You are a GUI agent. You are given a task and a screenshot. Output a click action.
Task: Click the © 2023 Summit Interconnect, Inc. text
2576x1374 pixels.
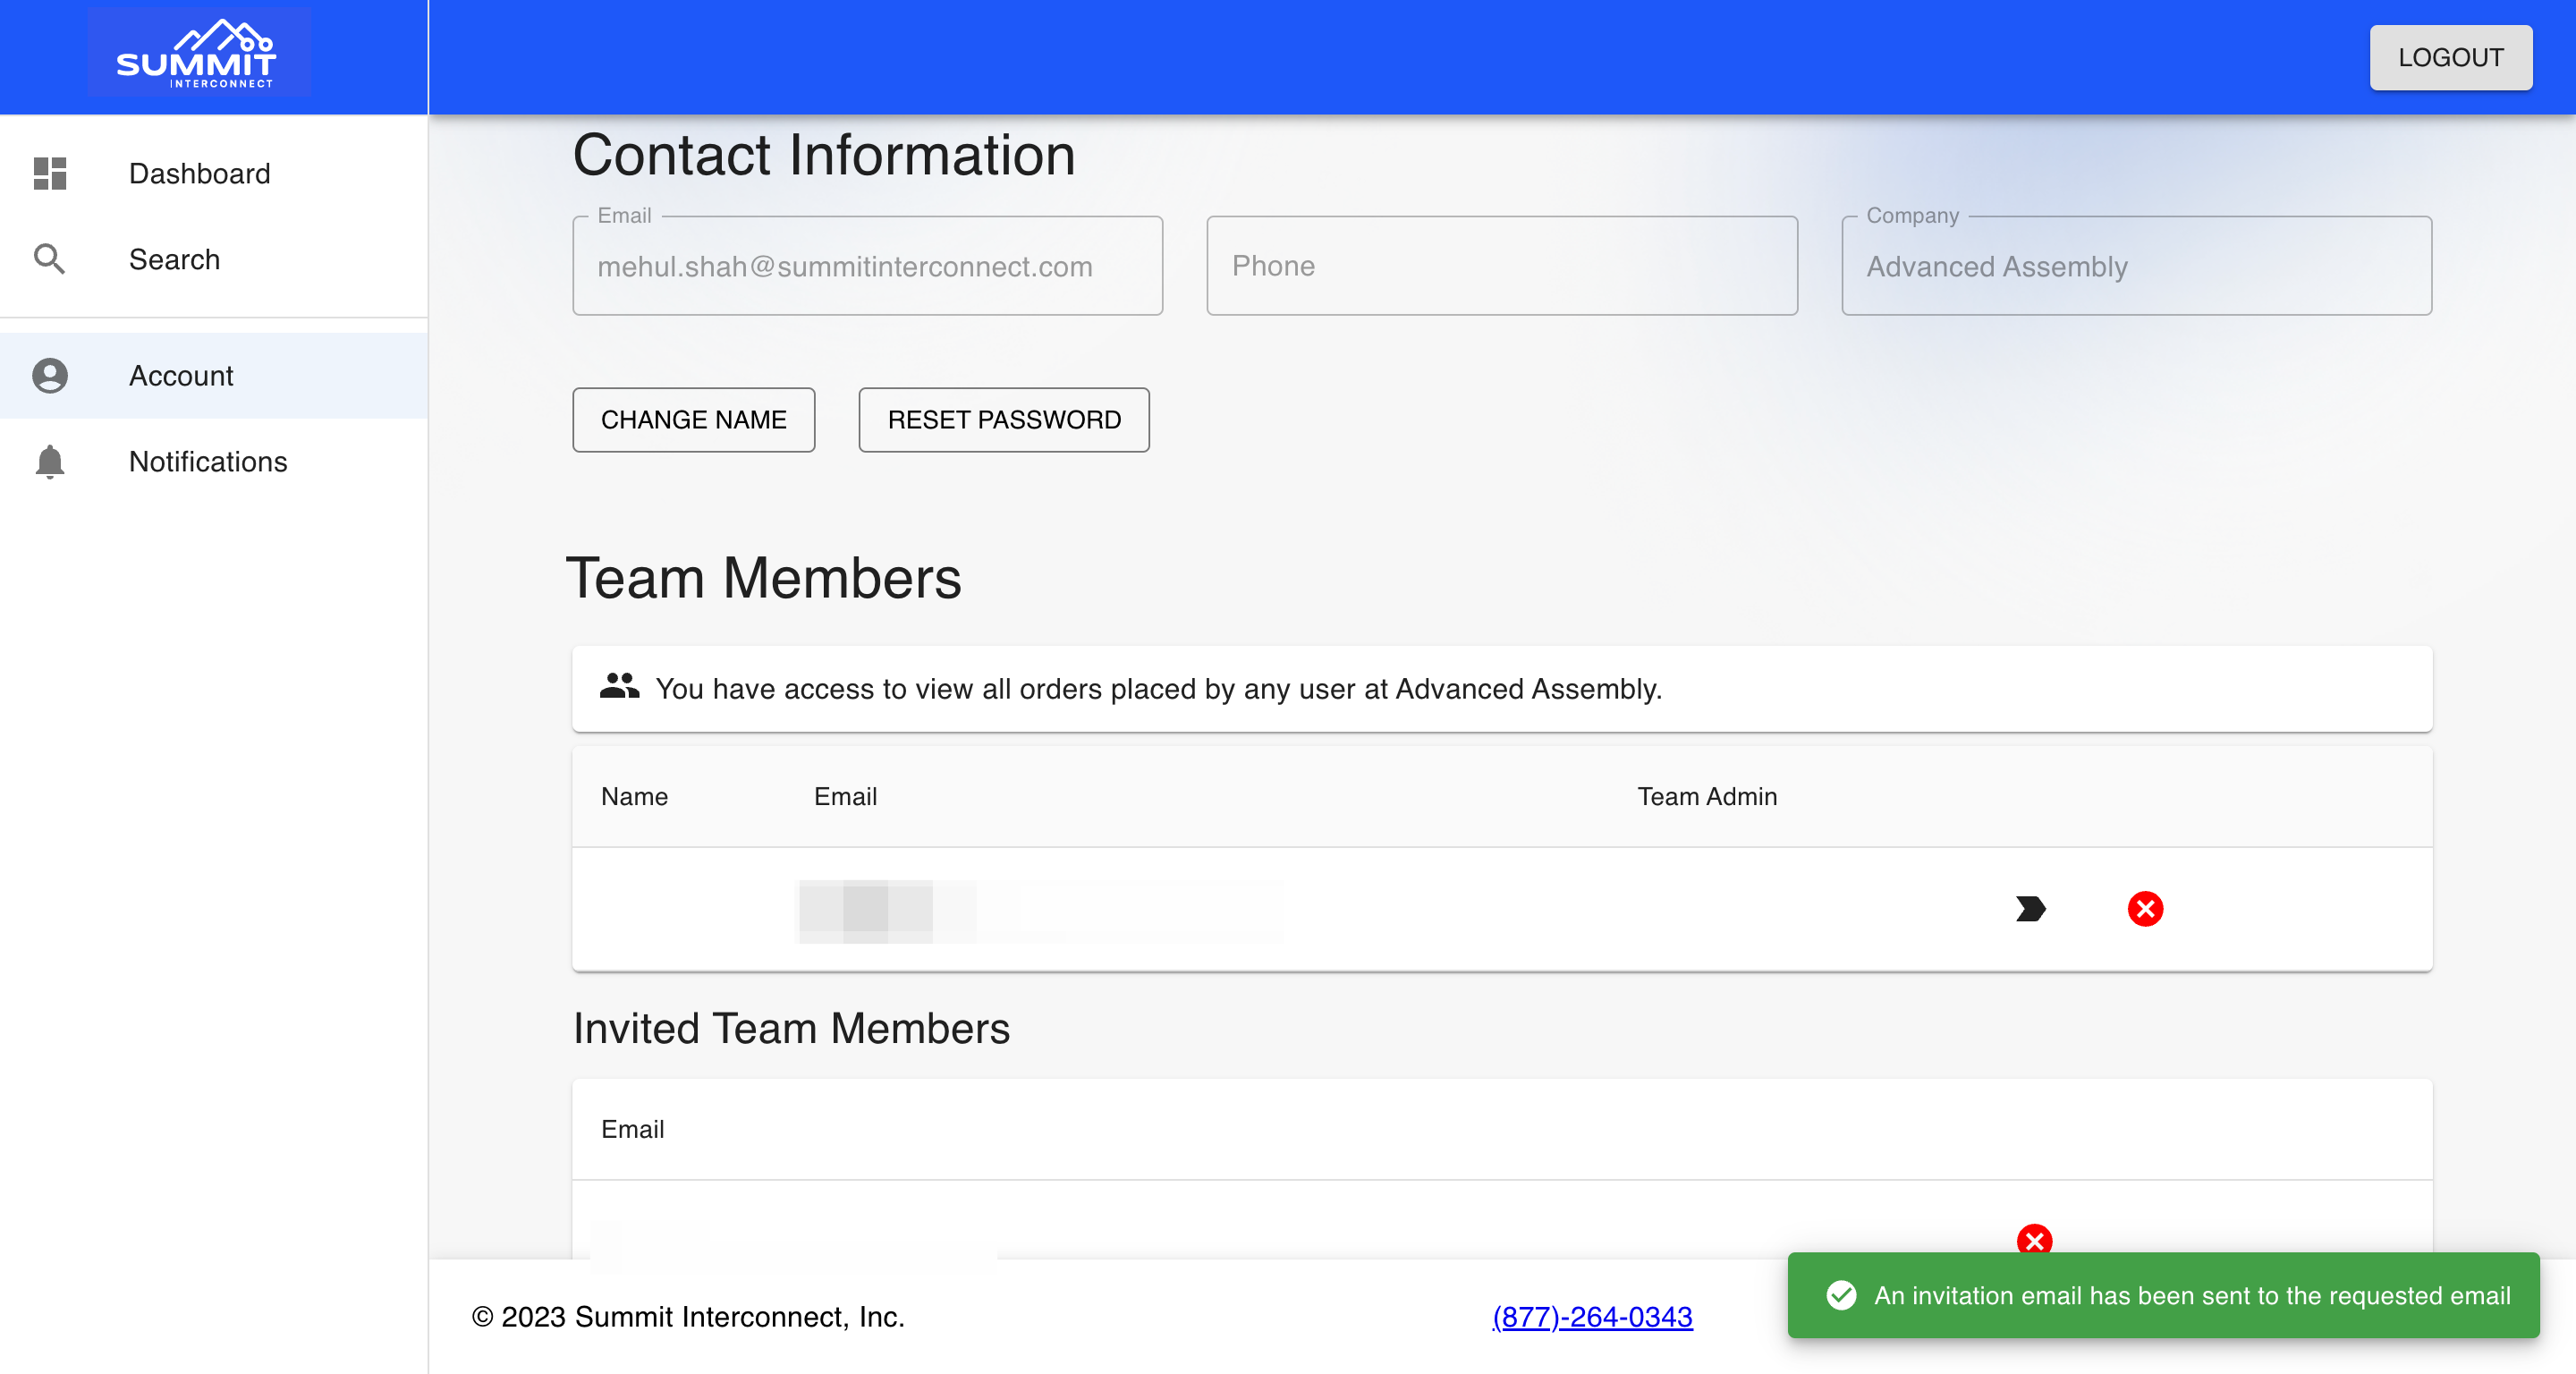(688, 1316)
